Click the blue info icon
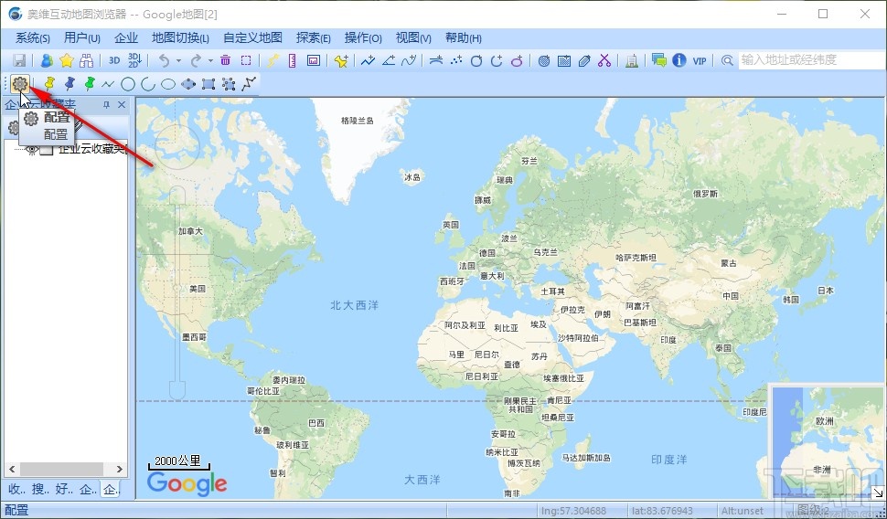The image size is (887, 519). coord(679,60)
